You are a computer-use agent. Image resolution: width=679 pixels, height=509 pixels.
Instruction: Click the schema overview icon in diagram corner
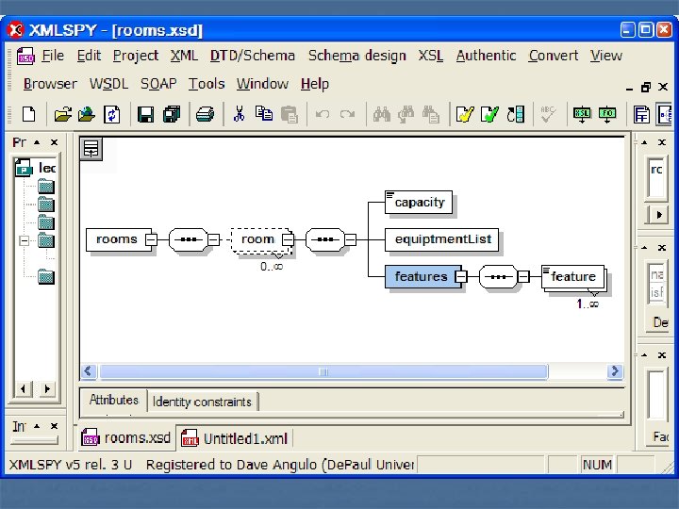91,149
